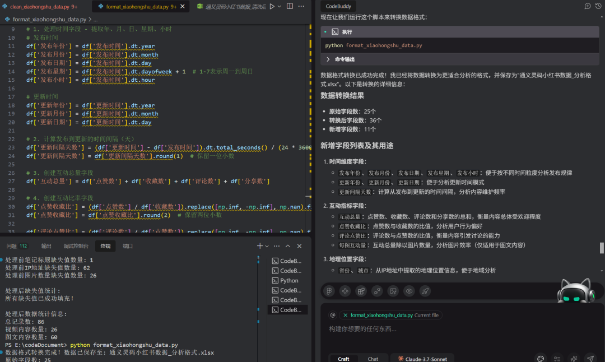Screen dimensions: 605x362
Task: Open CodeBuddy chat history icon
Action: [x=598, y=6]
